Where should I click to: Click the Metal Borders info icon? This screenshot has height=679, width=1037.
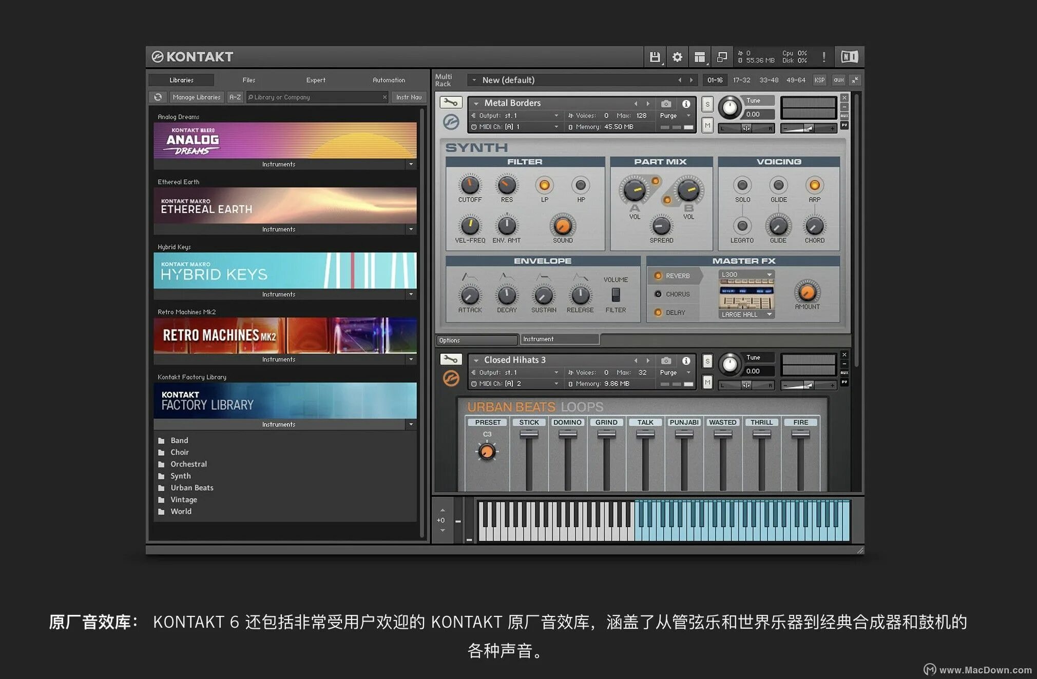(686, 104)
